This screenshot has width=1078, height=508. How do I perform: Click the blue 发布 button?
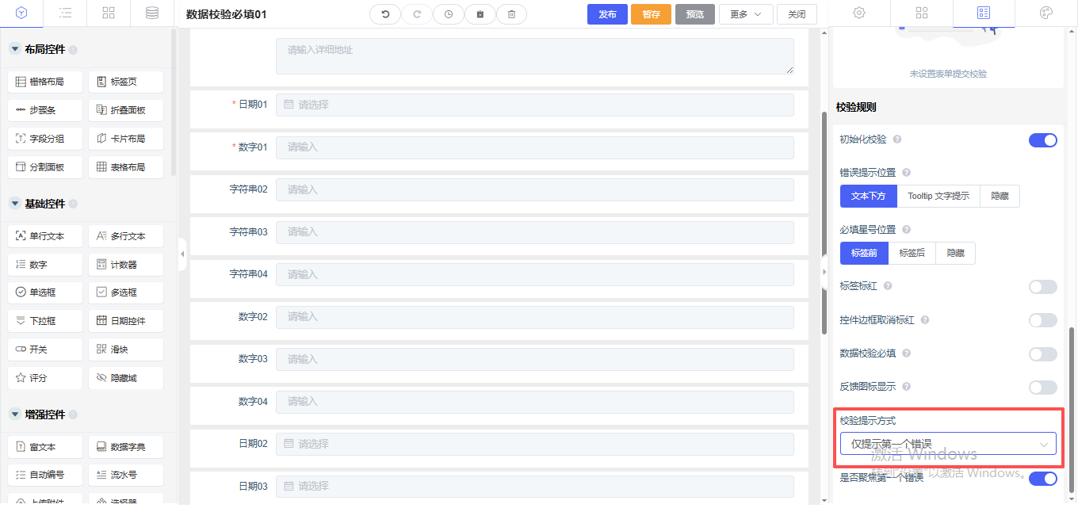(x=607, y=14)
